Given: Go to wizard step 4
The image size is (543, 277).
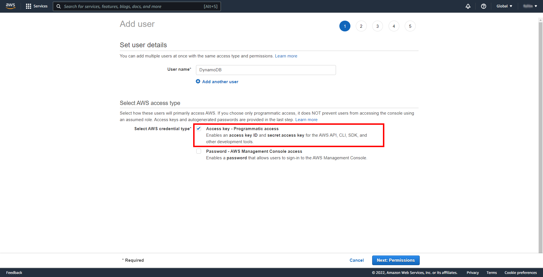Looking at the screenshot, I should click(394, 26).
